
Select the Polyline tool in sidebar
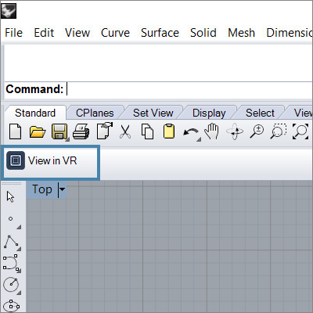(x=11, y=242)
